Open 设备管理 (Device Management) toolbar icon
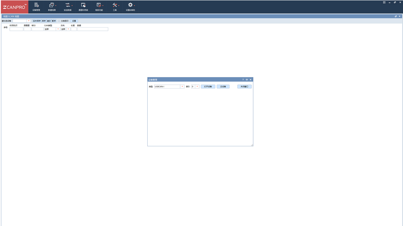 coord(36,5)
